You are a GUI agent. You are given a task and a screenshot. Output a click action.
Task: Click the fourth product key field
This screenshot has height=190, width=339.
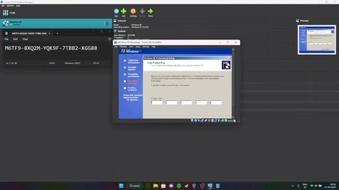(201, 103)
